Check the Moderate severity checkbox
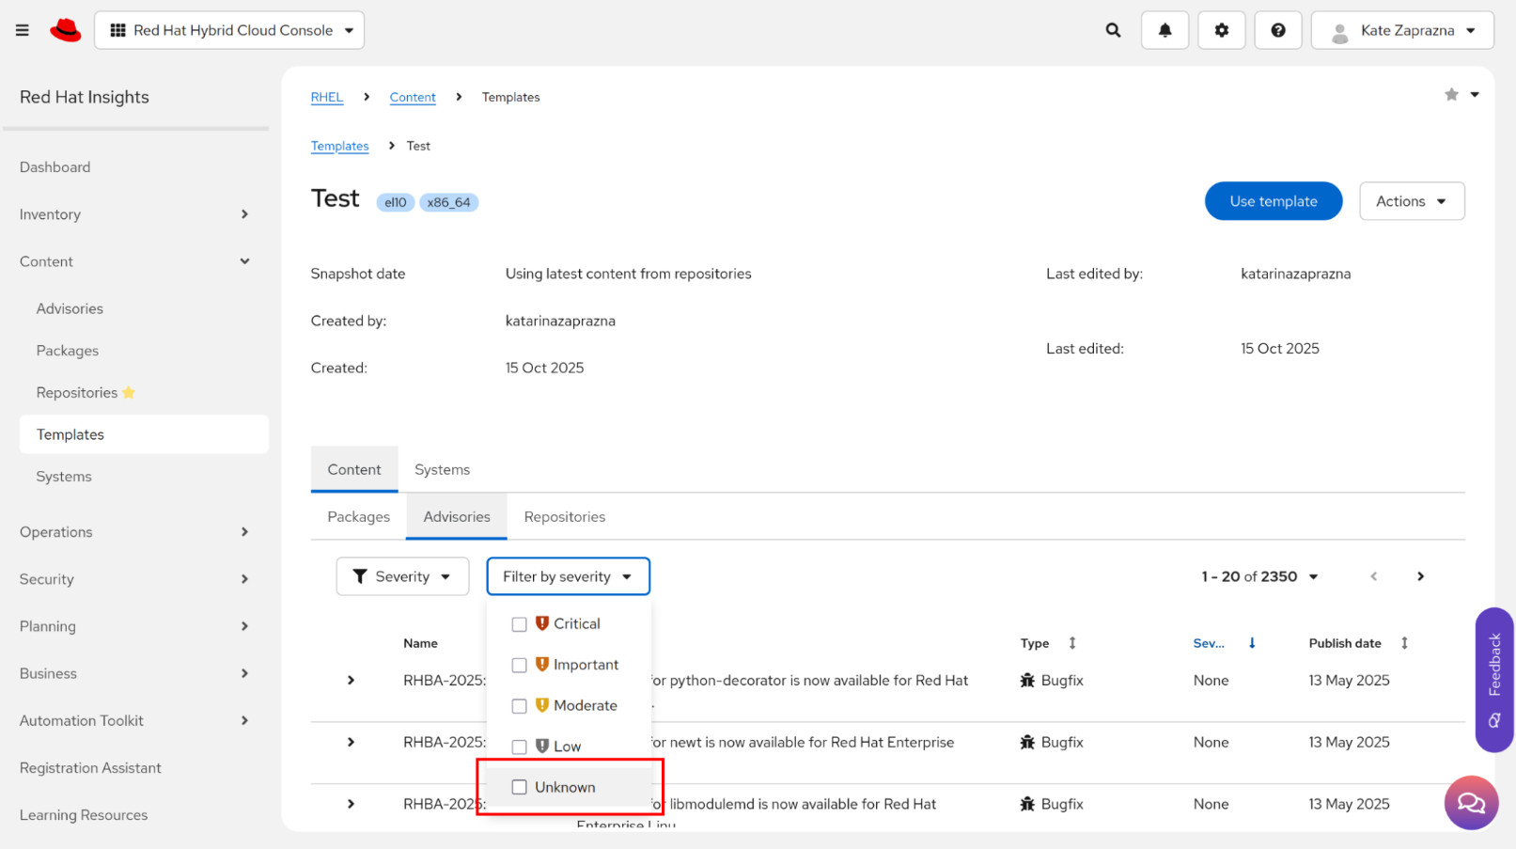This screenshot has width=1516, height=849. [519, 706]
